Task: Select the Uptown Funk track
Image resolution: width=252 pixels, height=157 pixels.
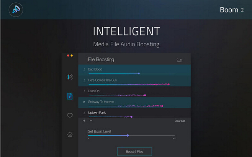Action: click(x=97, y=113)
